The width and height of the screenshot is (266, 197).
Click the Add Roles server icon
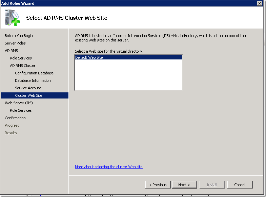click(12, 18)
